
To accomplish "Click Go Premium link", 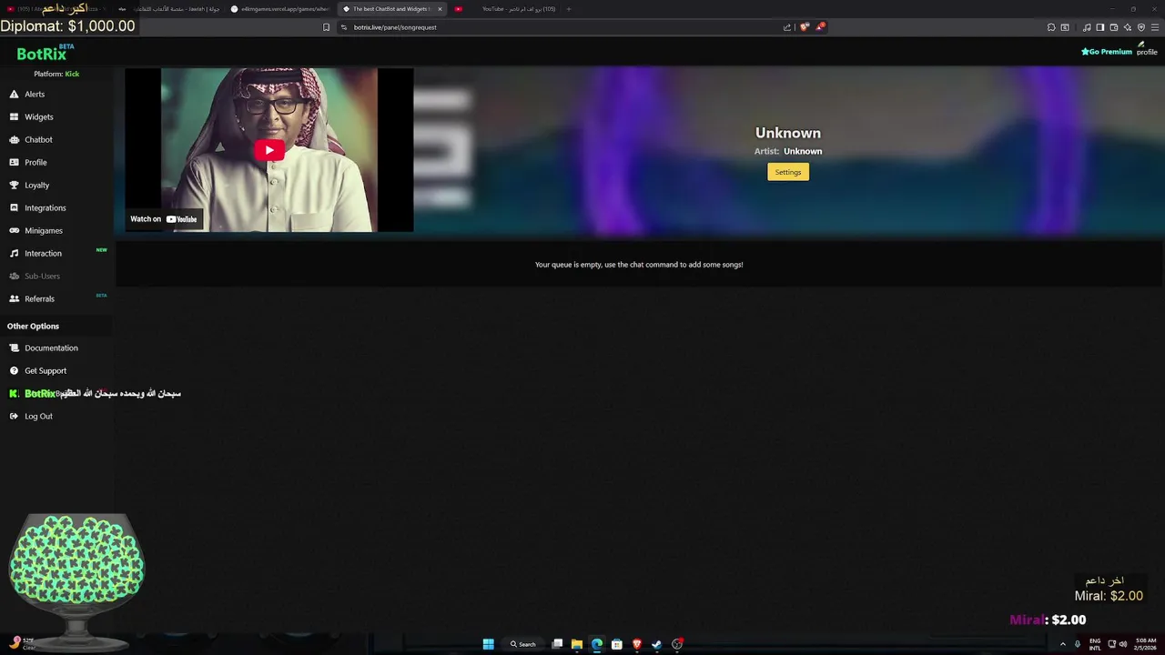I will [x=1107, y=52].
